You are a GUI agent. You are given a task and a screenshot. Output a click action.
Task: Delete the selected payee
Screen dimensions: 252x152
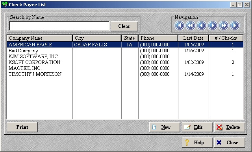click(x=230, y=127)
